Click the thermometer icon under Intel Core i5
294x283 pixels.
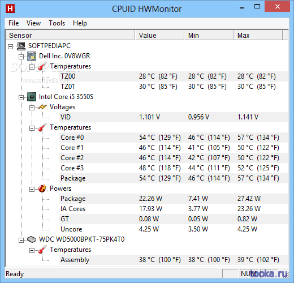42,127
